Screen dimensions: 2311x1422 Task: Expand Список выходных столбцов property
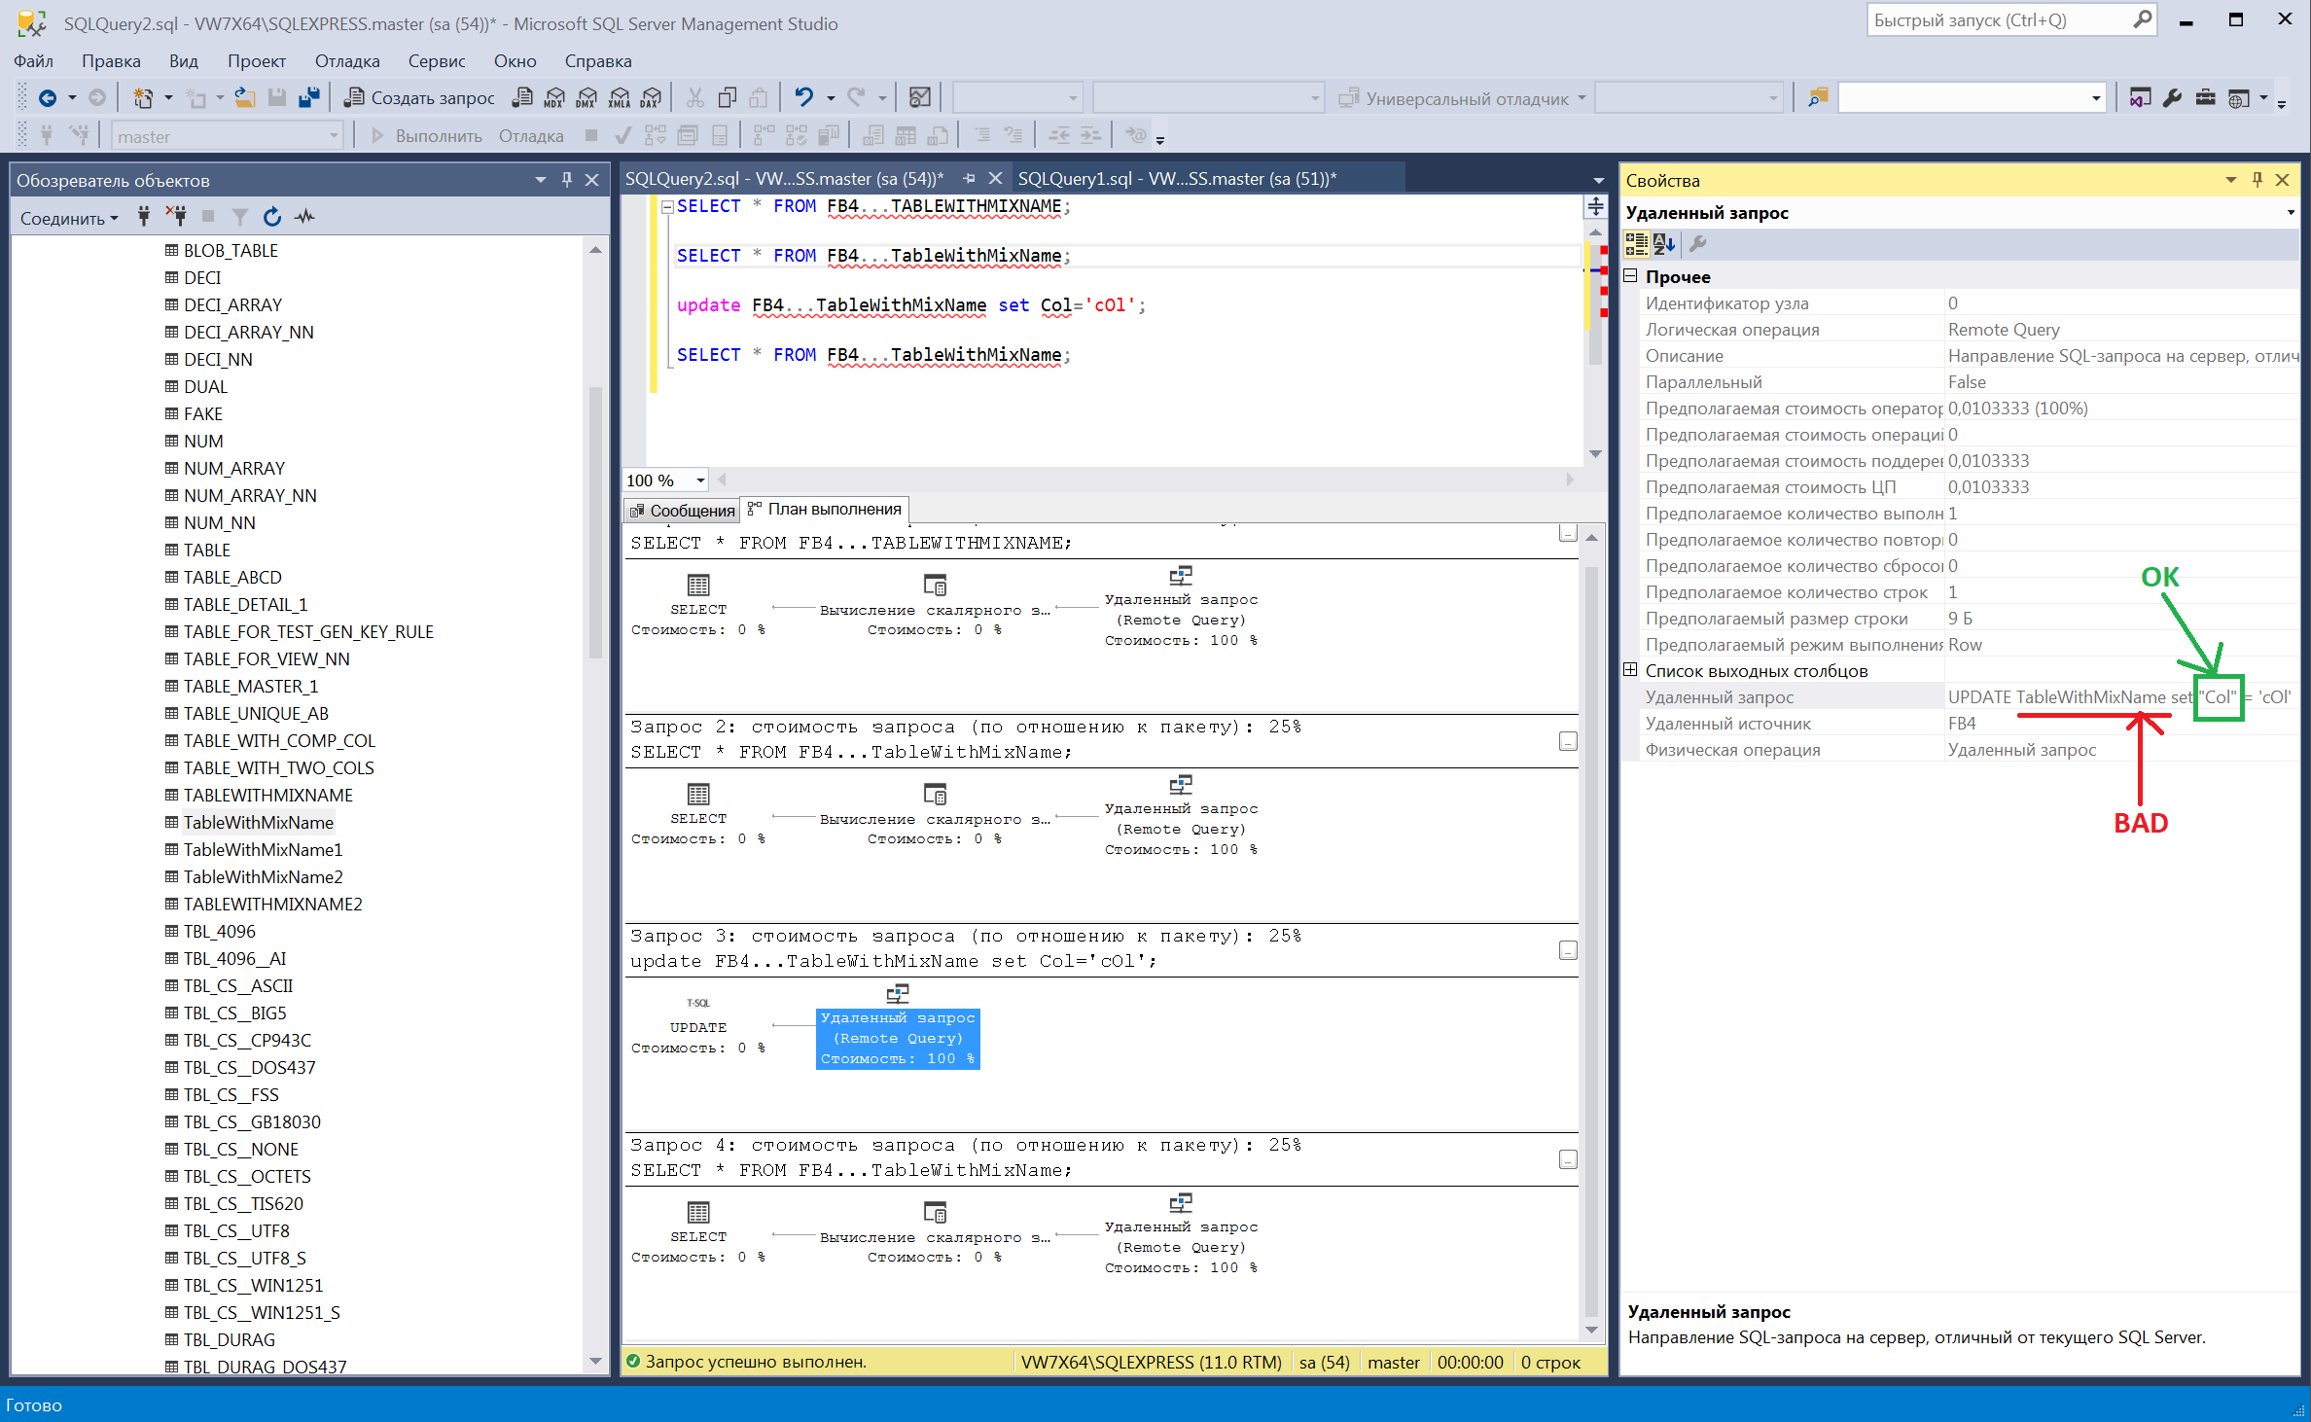coord(1631,670)
